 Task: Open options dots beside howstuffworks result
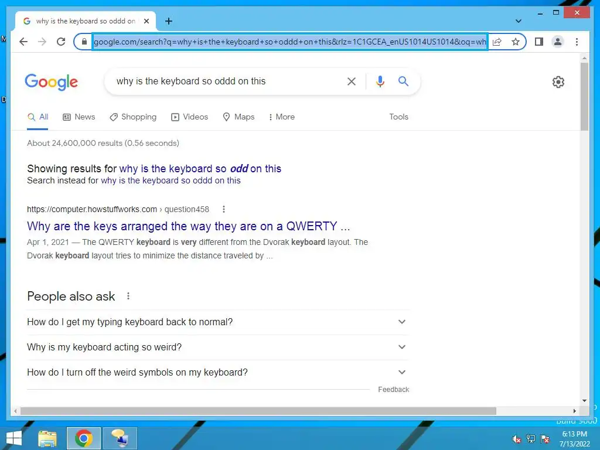[x=224, y=209]
